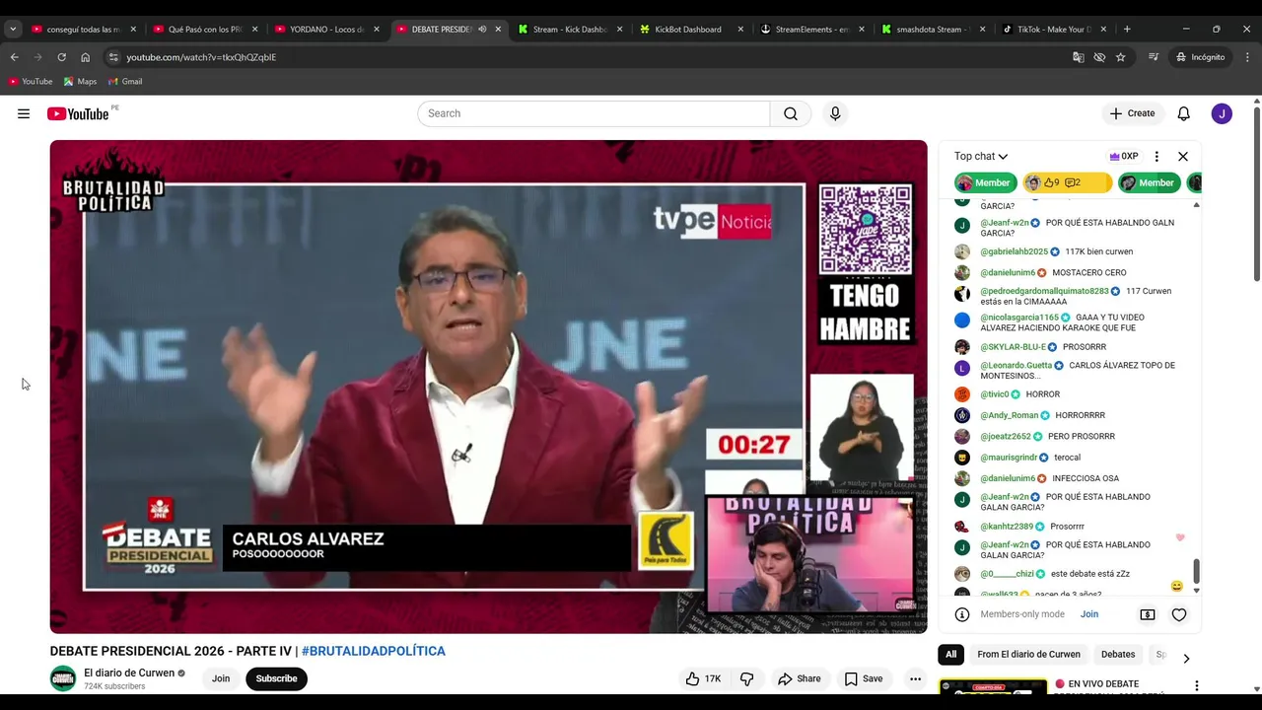This screenshot has height=710, width=1262.
Task: Click the live chat scrollbar thumb
Action: click(x=1197, y=571)
